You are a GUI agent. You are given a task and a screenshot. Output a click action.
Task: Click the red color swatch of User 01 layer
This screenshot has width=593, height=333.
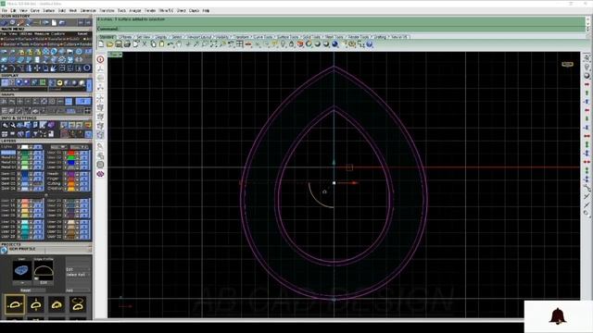[x=70, y=153]
